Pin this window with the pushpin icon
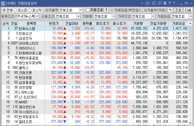This screenshot has width=194, height=126. tap(165, 3)
